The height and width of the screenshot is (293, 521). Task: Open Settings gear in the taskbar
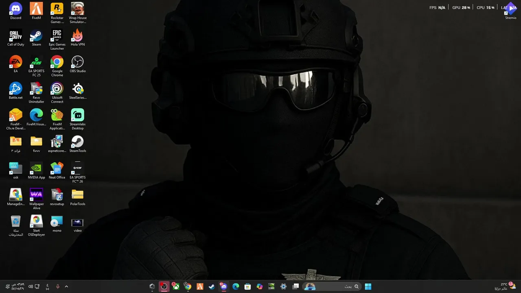[x=283, y=286]
